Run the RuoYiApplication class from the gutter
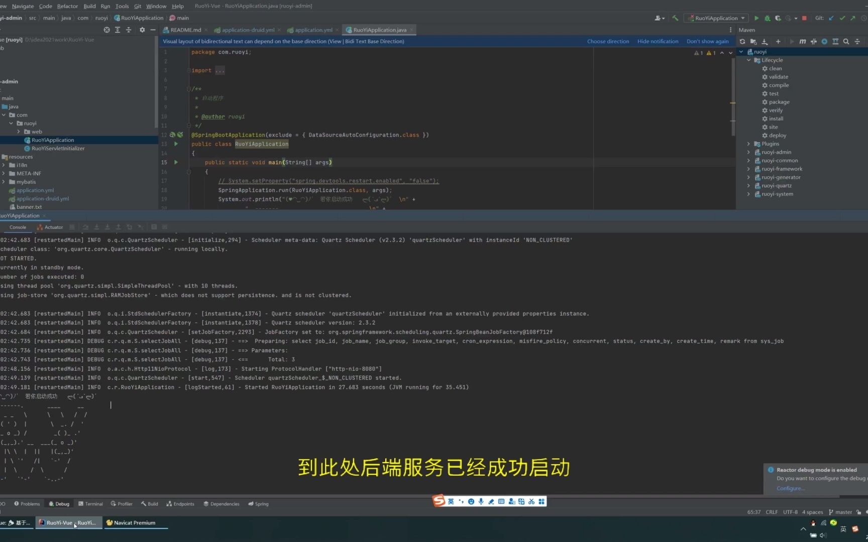Image resolution: width=868 pixels, height=542 pixels. point(176,144)
